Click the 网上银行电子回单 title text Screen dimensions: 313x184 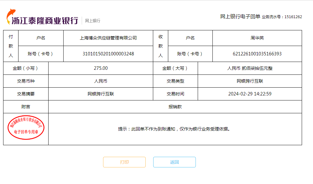click(240, 17)
